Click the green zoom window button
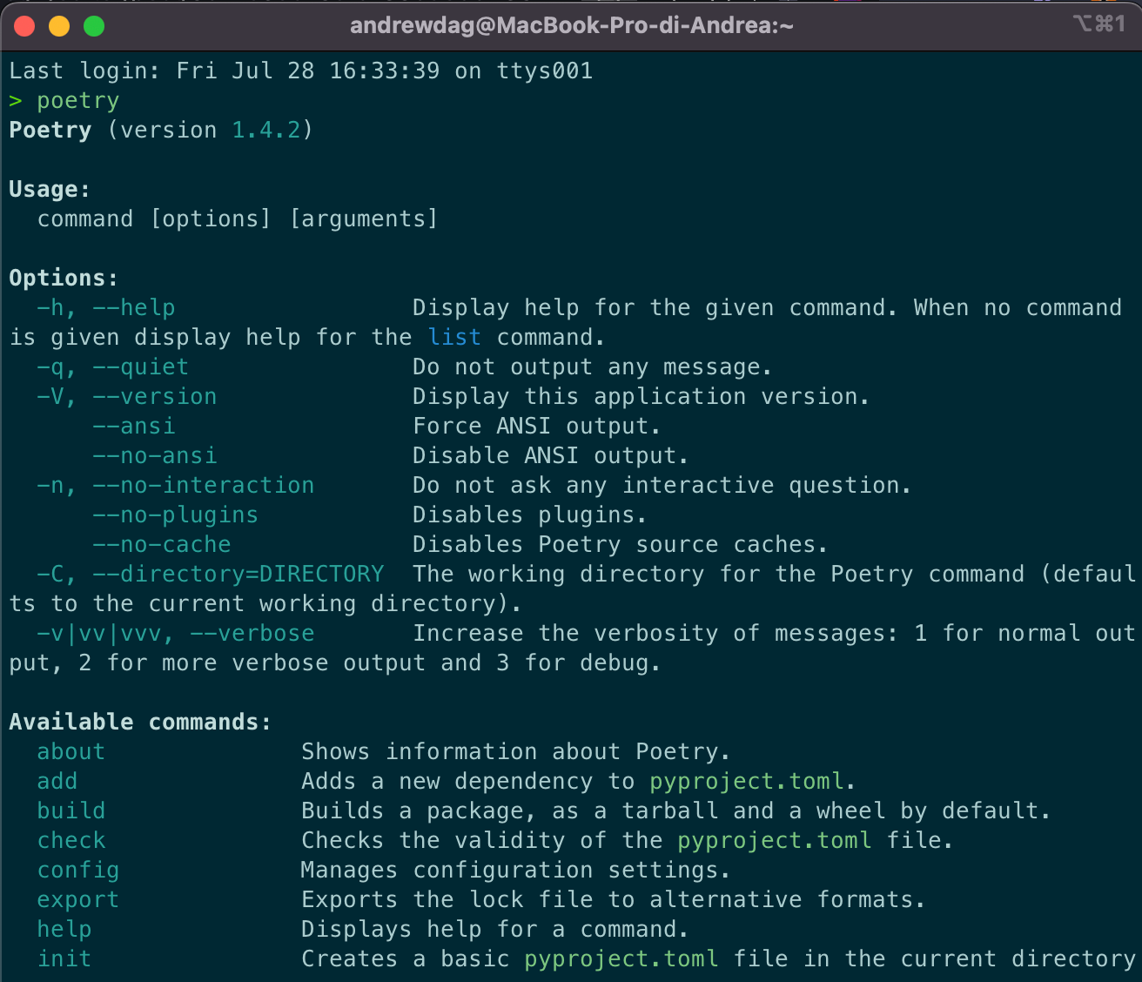 (x=94, y=26)
